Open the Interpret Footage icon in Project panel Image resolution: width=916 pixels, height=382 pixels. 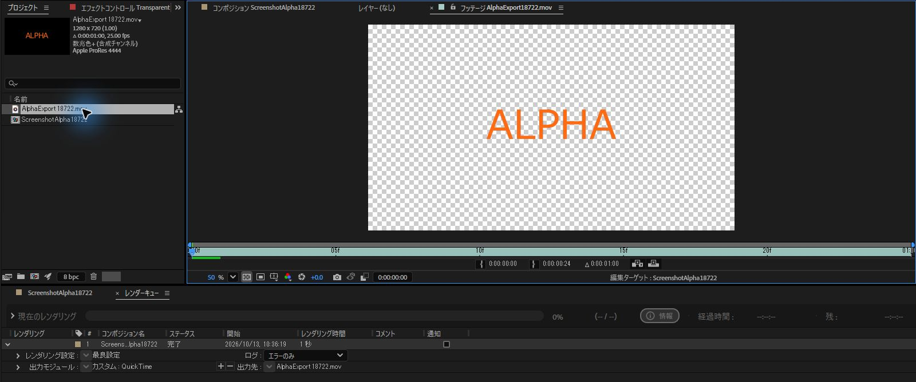tap(7, 277)
